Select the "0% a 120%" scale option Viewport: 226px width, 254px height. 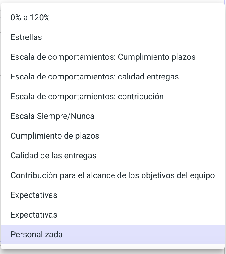coord(30,18)
